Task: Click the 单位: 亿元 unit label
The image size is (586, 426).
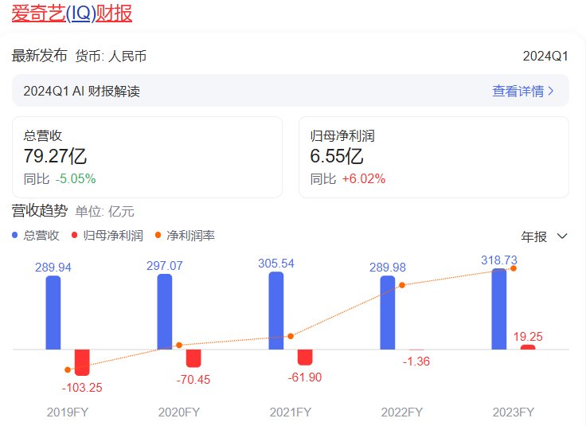Action: (104, 212)
